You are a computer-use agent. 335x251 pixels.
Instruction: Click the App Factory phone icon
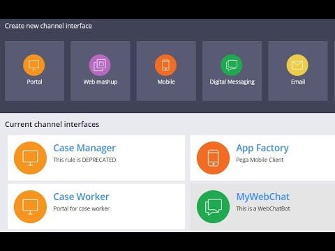point(213,158)
